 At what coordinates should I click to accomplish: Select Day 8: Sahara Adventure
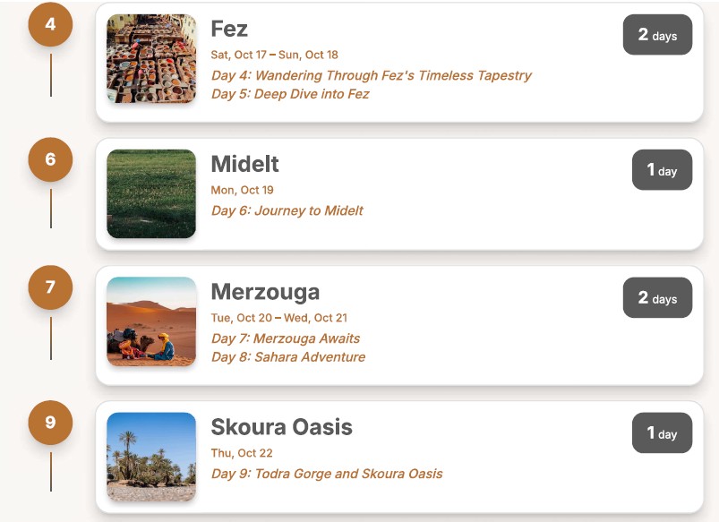pos(287,356)
